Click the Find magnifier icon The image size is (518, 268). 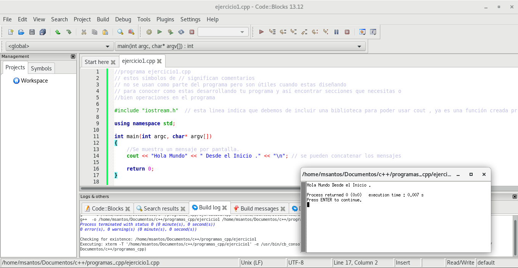(x=120, y=32)
